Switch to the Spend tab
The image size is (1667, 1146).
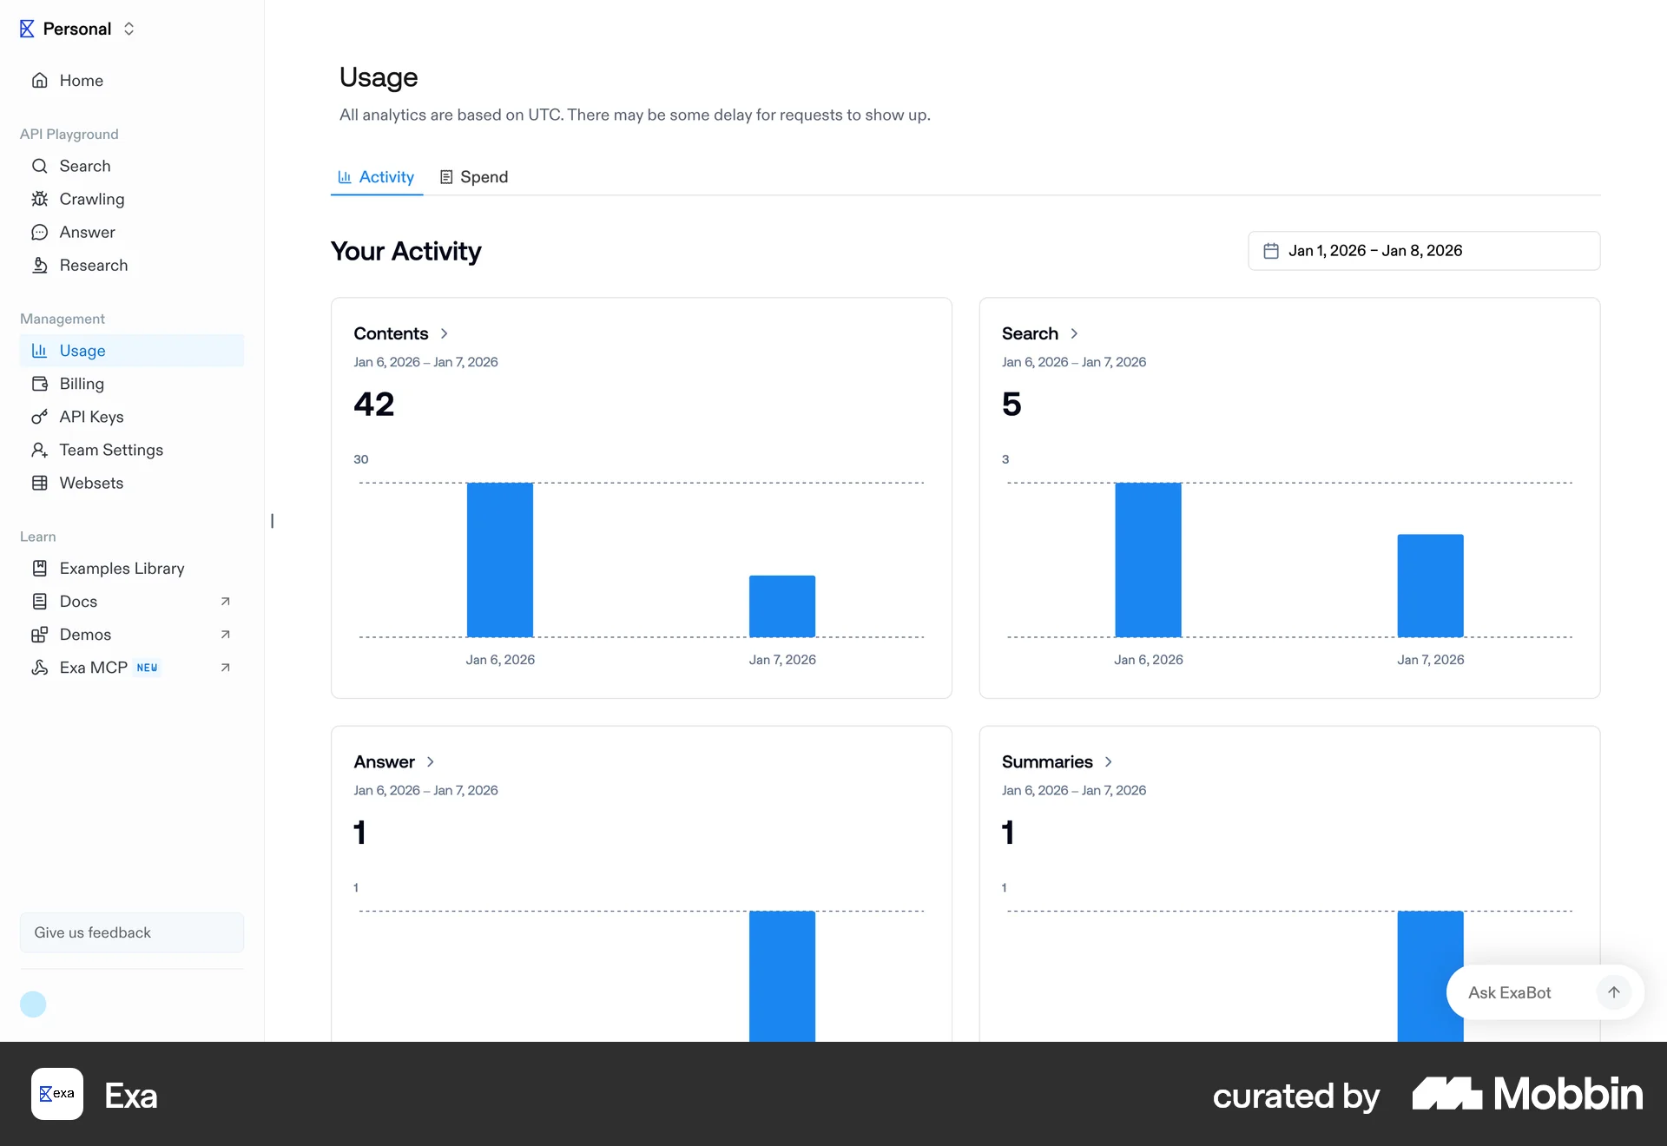tap(474, 177)
